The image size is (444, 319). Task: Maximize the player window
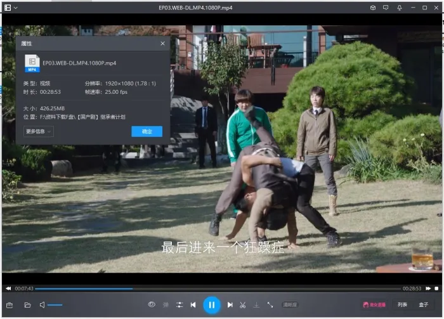[425, 8]
